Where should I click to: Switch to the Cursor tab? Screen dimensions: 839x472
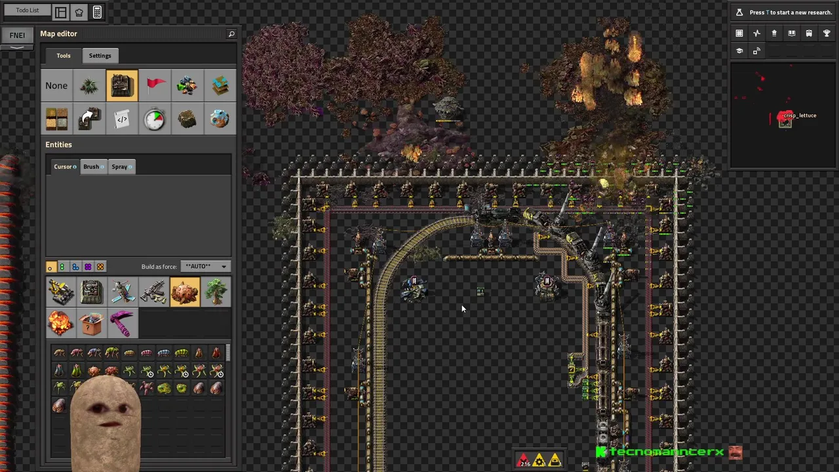pos(65,167)
